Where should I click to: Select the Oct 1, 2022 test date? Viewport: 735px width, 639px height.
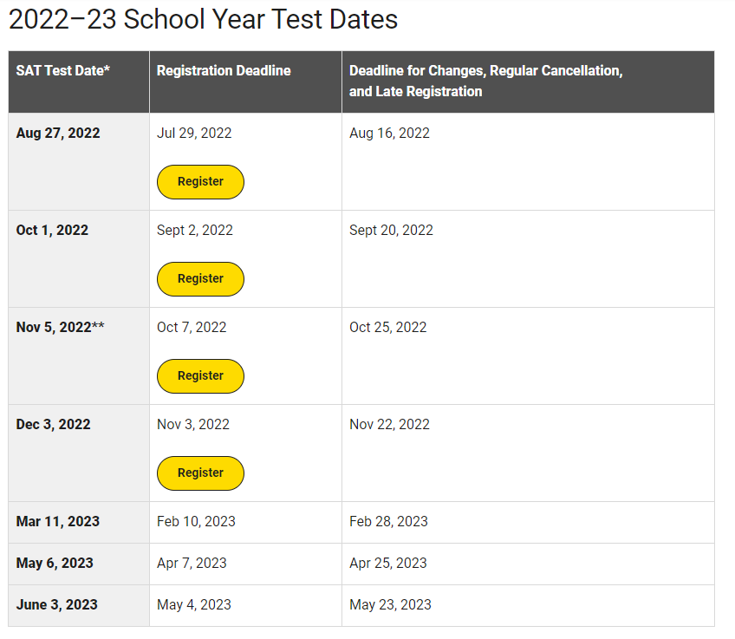click(52, 231)
